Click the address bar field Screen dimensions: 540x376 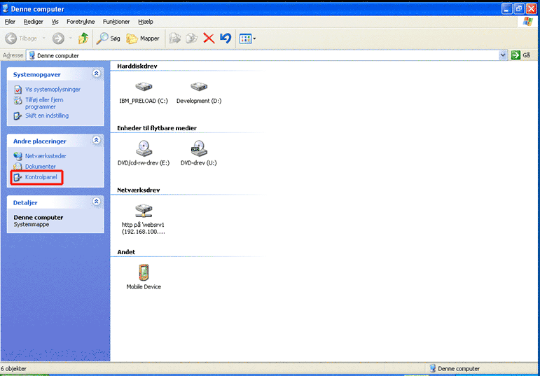(x=263, y=55)
